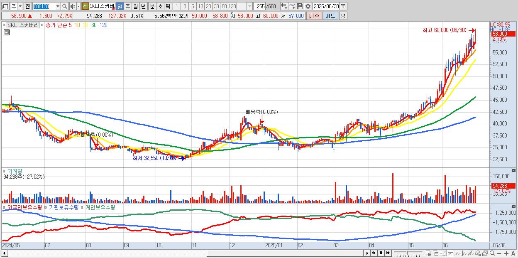Choose the 1 interval preset
This screenshot has width=518, height=258.
[x=176, y=6]
